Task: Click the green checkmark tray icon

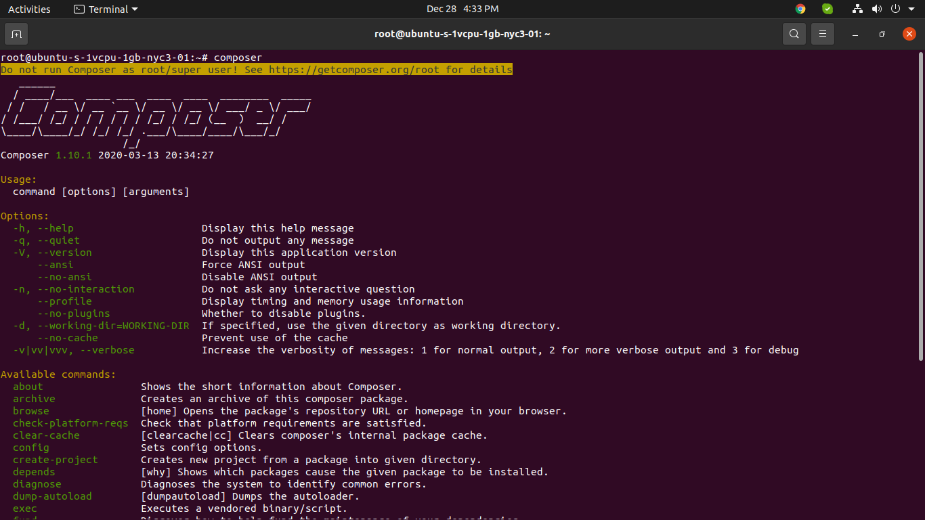Action: coord(827,9)
